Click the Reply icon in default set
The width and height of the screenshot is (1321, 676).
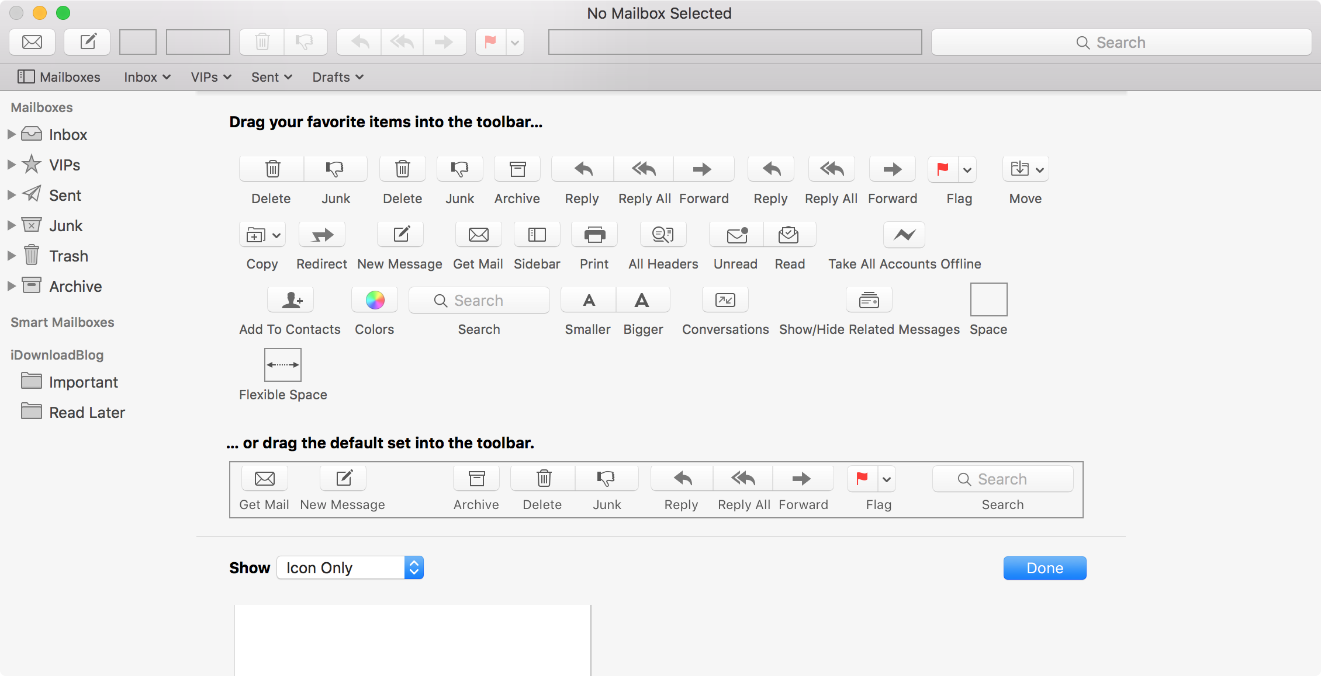coord(682,479)
